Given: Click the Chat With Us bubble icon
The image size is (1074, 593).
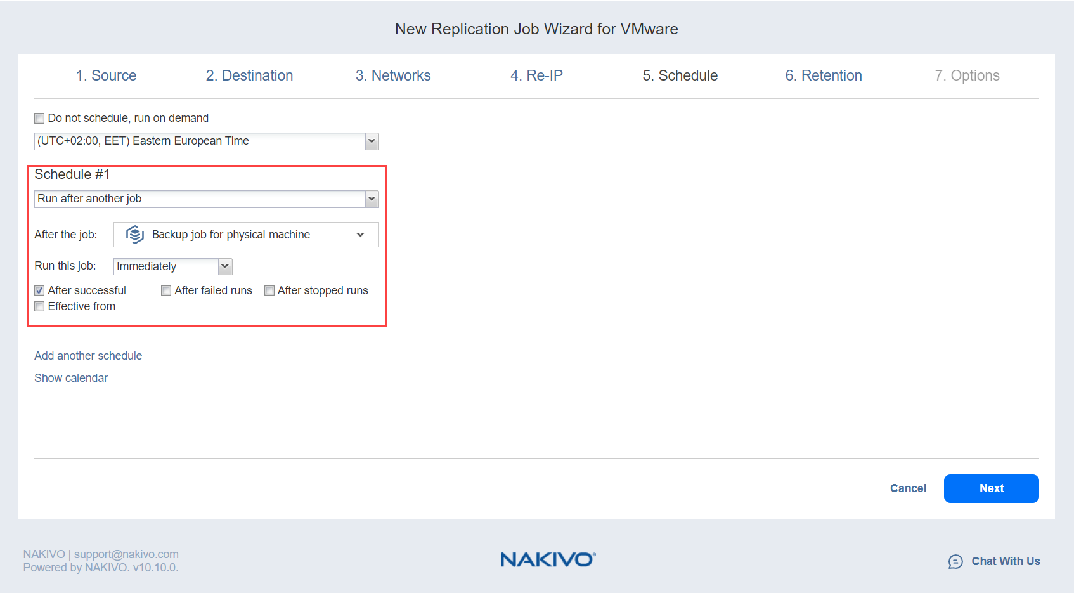Looking at the screenshot, I should click(x=955, y=561).
